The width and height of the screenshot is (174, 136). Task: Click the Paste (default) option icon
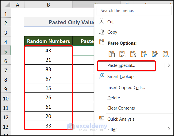point(112,54)
